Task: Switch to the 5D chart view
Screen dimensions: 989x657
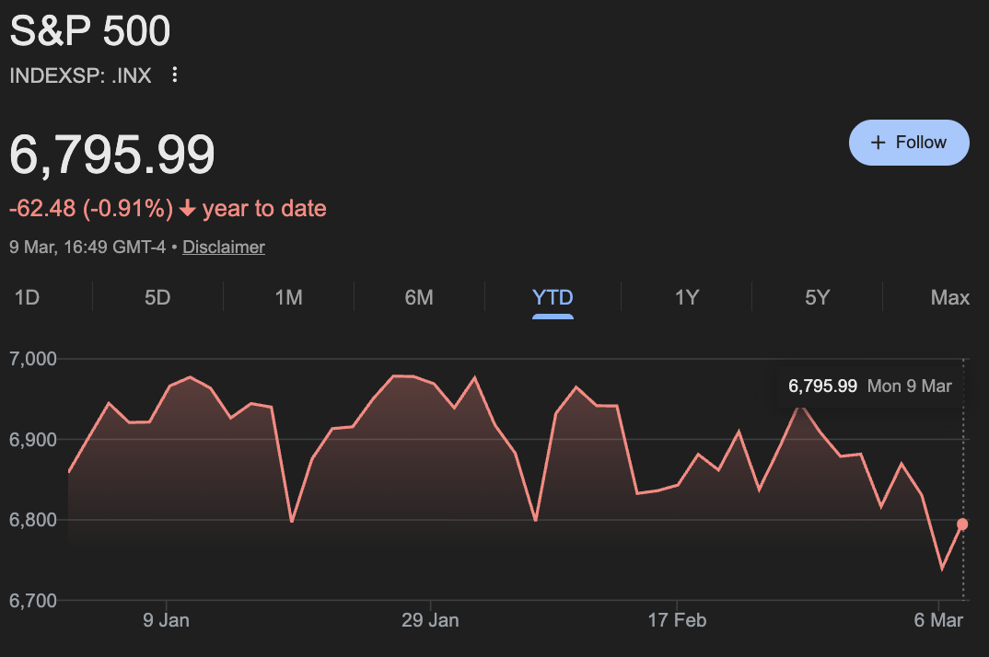Action: pos(157,297)
